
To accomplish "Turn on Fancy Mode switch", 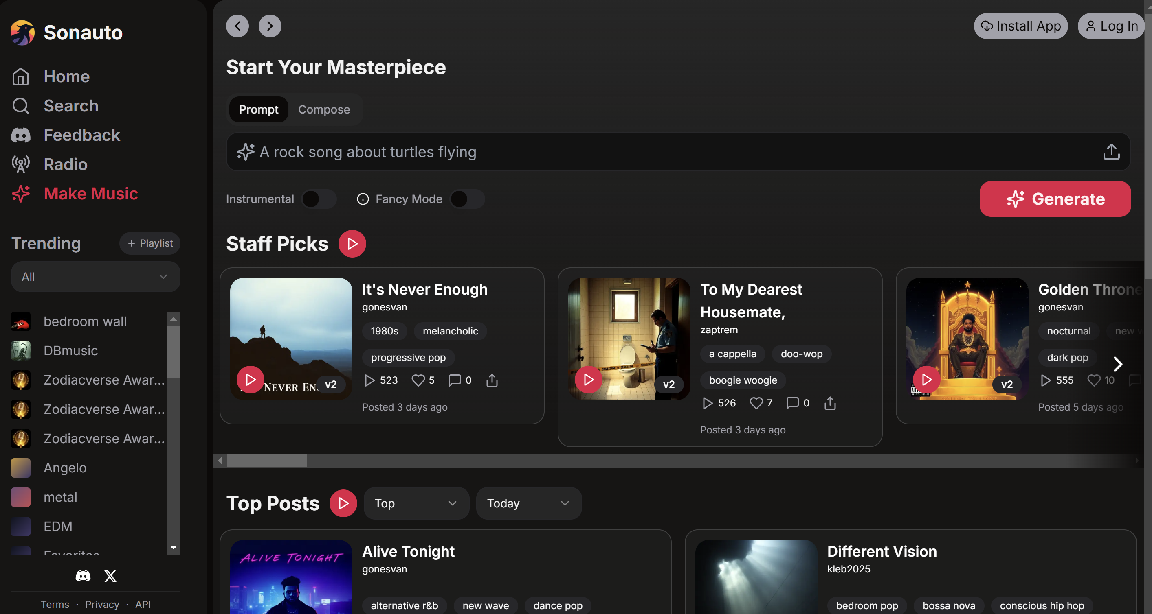I will pyautogui.click(x=467, y=199).
